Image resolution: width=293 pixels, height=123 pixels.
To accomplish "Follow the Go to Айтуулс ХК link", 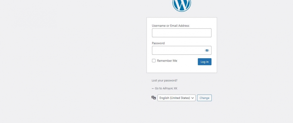I will (x=164, y=88).
